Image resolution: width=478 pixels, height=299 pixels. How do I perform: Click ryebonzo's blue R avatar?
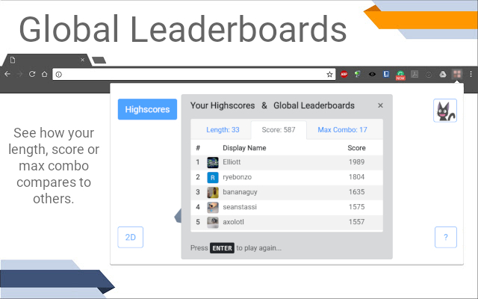tap(213, 177)
